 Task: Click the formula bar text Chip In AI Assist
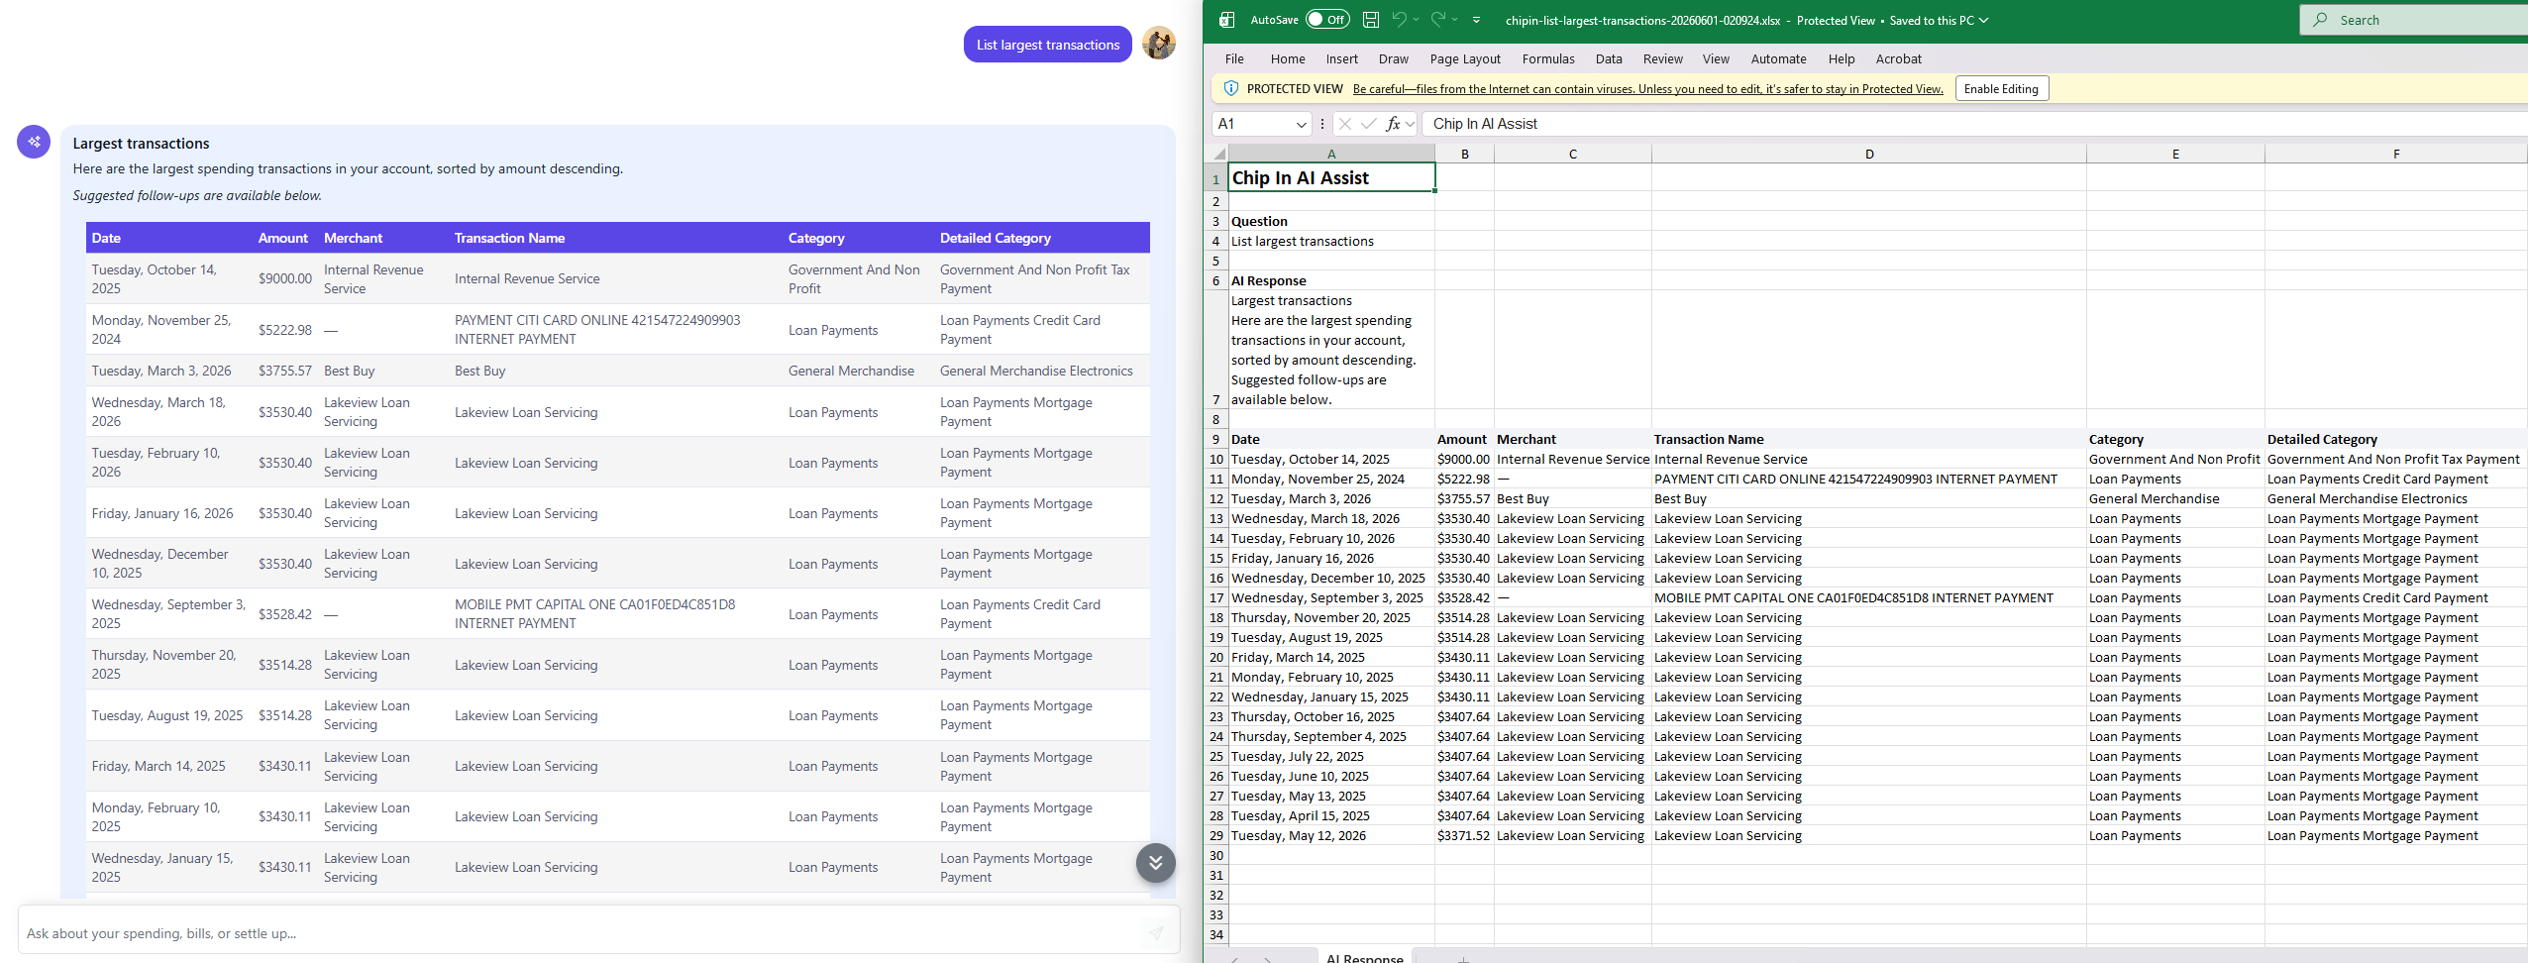click(1484, 124)
